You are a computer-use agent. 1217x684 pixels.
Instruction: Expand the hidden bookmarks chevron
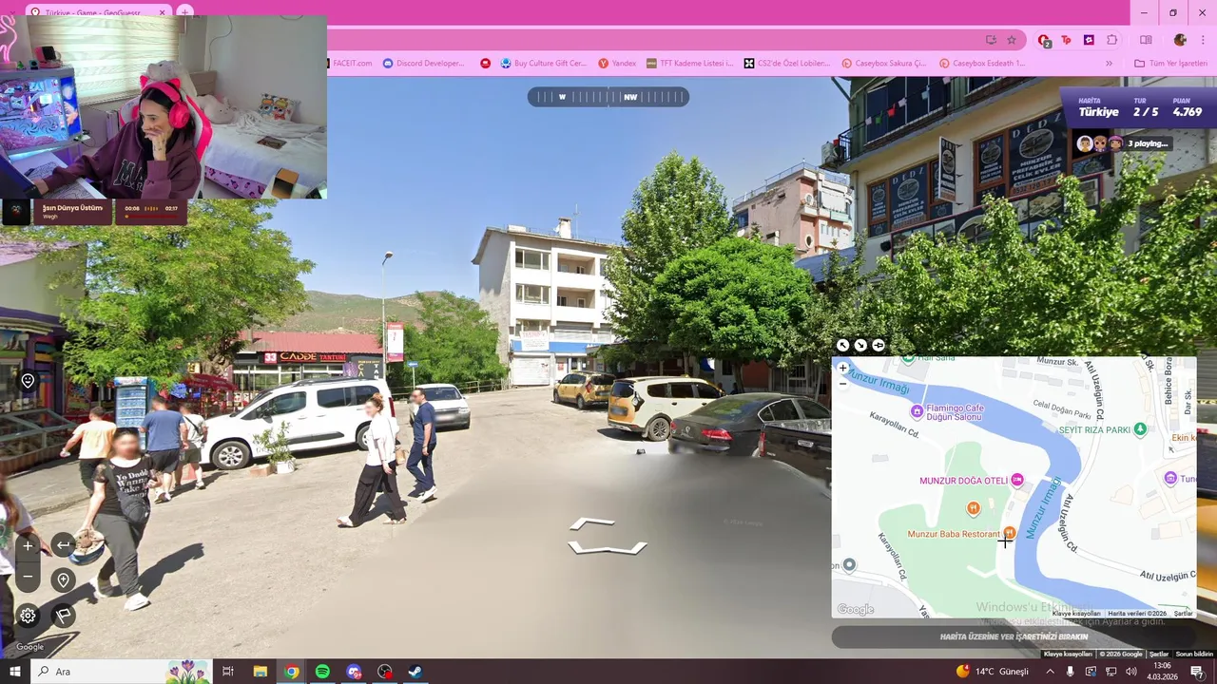pyautogui.click(x=1109, y=64)
